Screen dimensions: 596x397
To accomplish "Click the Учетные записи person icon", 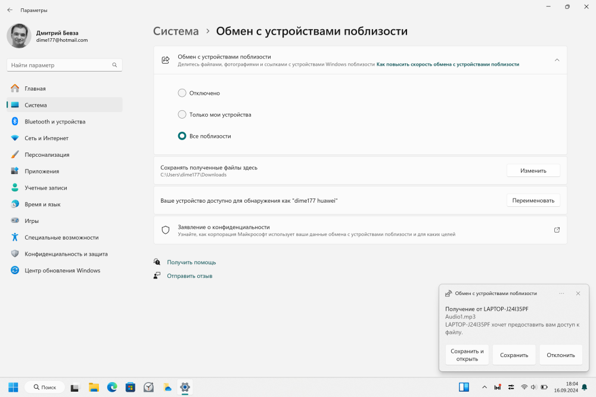I will coord(15,187).
